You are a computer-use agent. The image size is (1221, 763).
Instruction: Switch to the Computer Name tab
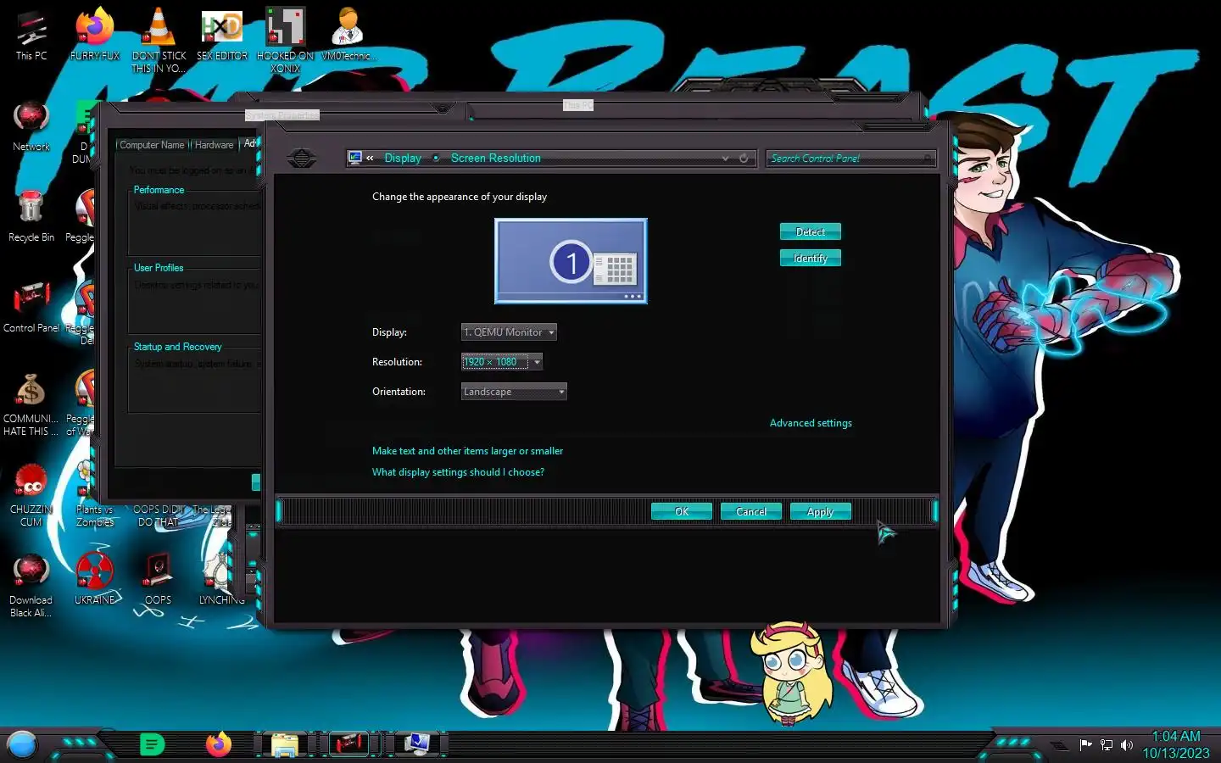click(152, 145)
